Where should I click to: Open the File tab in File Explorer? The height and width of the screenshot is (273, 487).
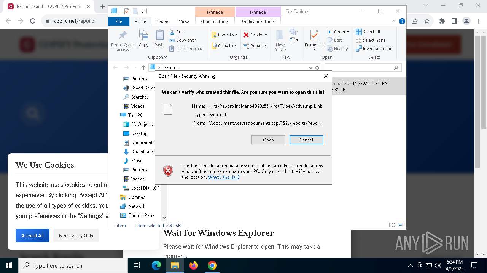click(x=119, y=22)
